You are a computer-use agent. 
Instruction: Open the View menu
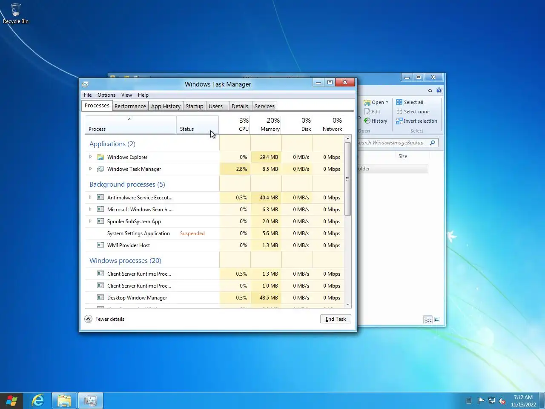126,95
